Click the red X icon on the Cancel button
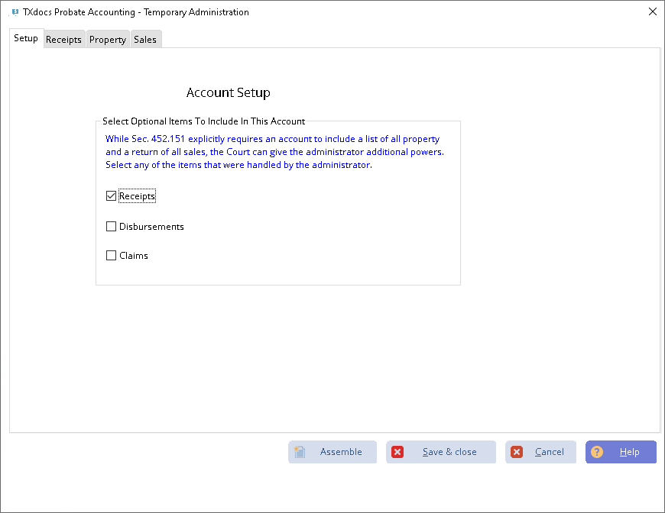This screenshot has width=665, height=513. coord(517,452)
